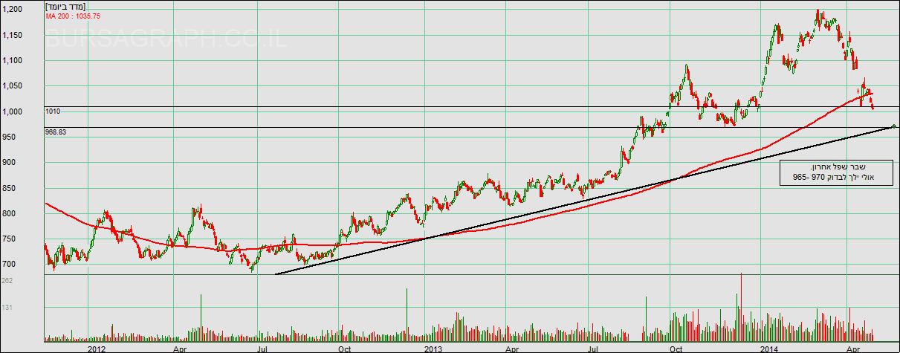Image resolution: width=900 pixels, height=353 pixels.
Task: Select the Hebrew annotation box mentioning 965- 970
Action: 836,172
